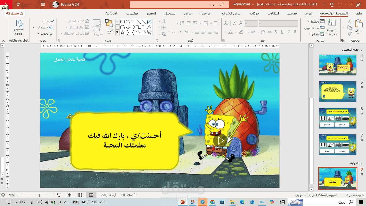Image resolution: width=366 pixels, height=206 pixels.
Task: Open Telegram from the taskbar
Action: click(203, 202)
